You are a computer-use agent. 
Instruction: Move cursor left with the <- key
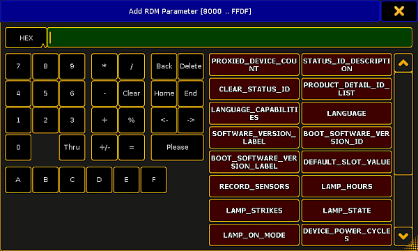[164, 120]
